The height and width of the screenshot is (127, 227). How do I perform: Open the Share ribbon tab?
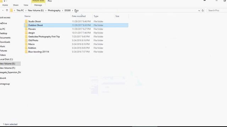[16, 5]
